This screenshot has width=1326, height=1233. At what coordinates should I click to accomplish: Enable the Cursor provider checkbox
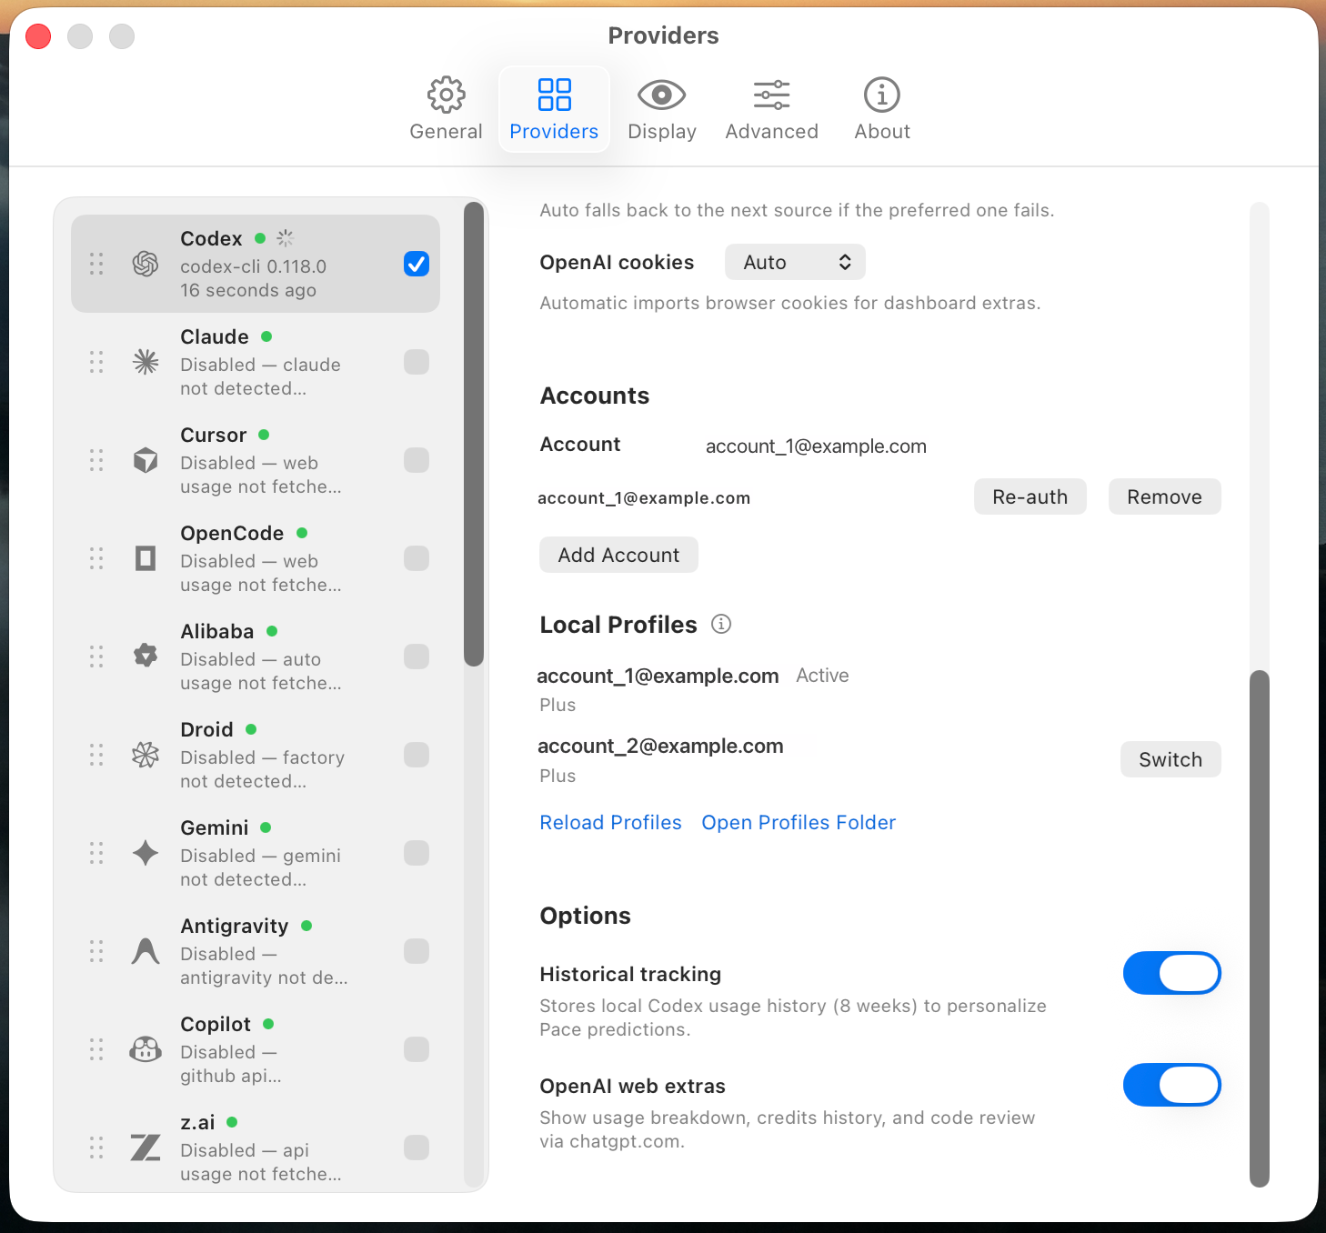pyautogui.click(x=417, y=460)
